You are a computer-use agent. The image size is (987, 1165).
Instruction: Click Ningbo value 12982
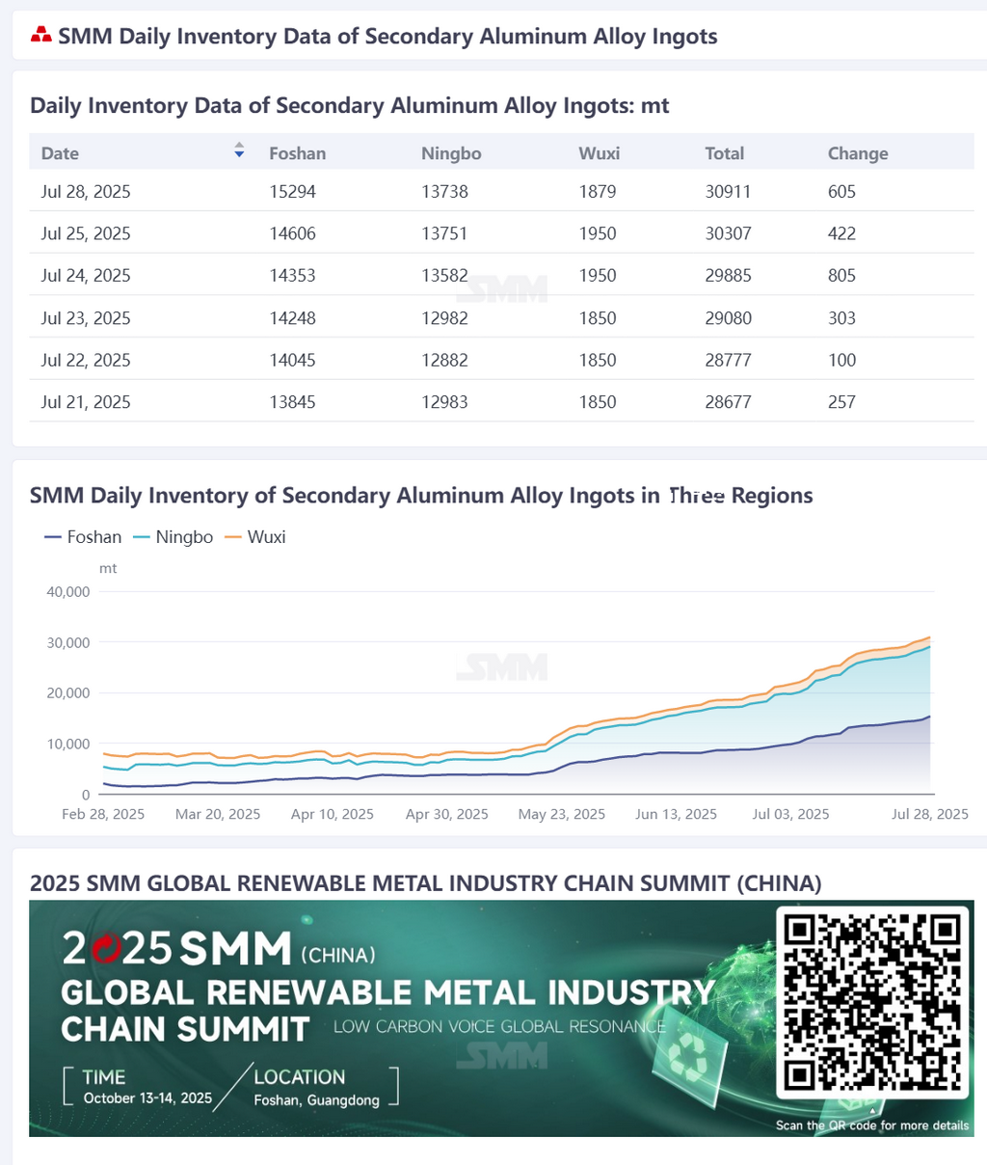[x=444, y=318]
